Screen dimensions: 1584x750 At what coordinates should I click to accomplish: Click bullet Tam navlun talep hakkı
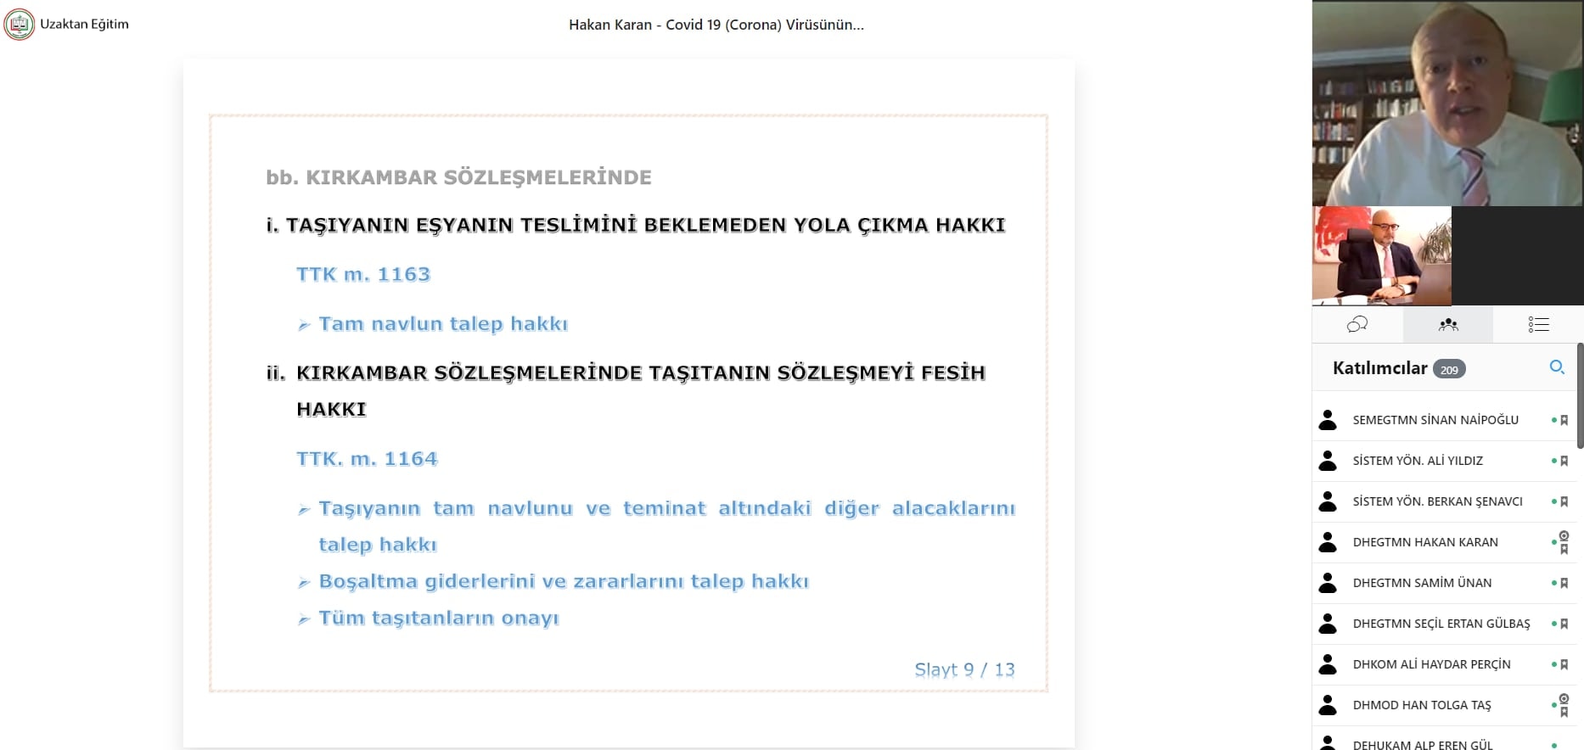443,324
